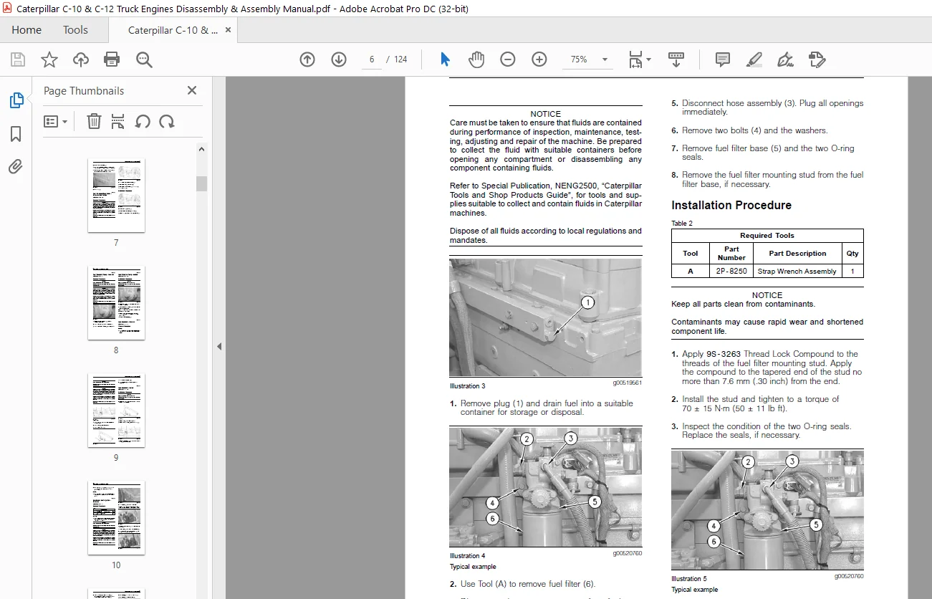
Task: Click the '/ 124' total pages text
Action: tap(397, 59)
